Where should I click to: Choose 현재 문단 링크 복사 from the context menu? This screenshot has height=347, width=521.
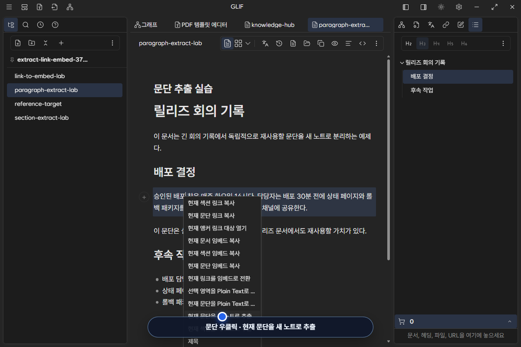[x=222, y=215]
